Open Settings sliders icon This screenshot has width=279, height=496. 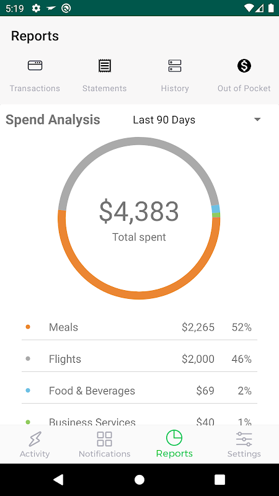[244, 439]
